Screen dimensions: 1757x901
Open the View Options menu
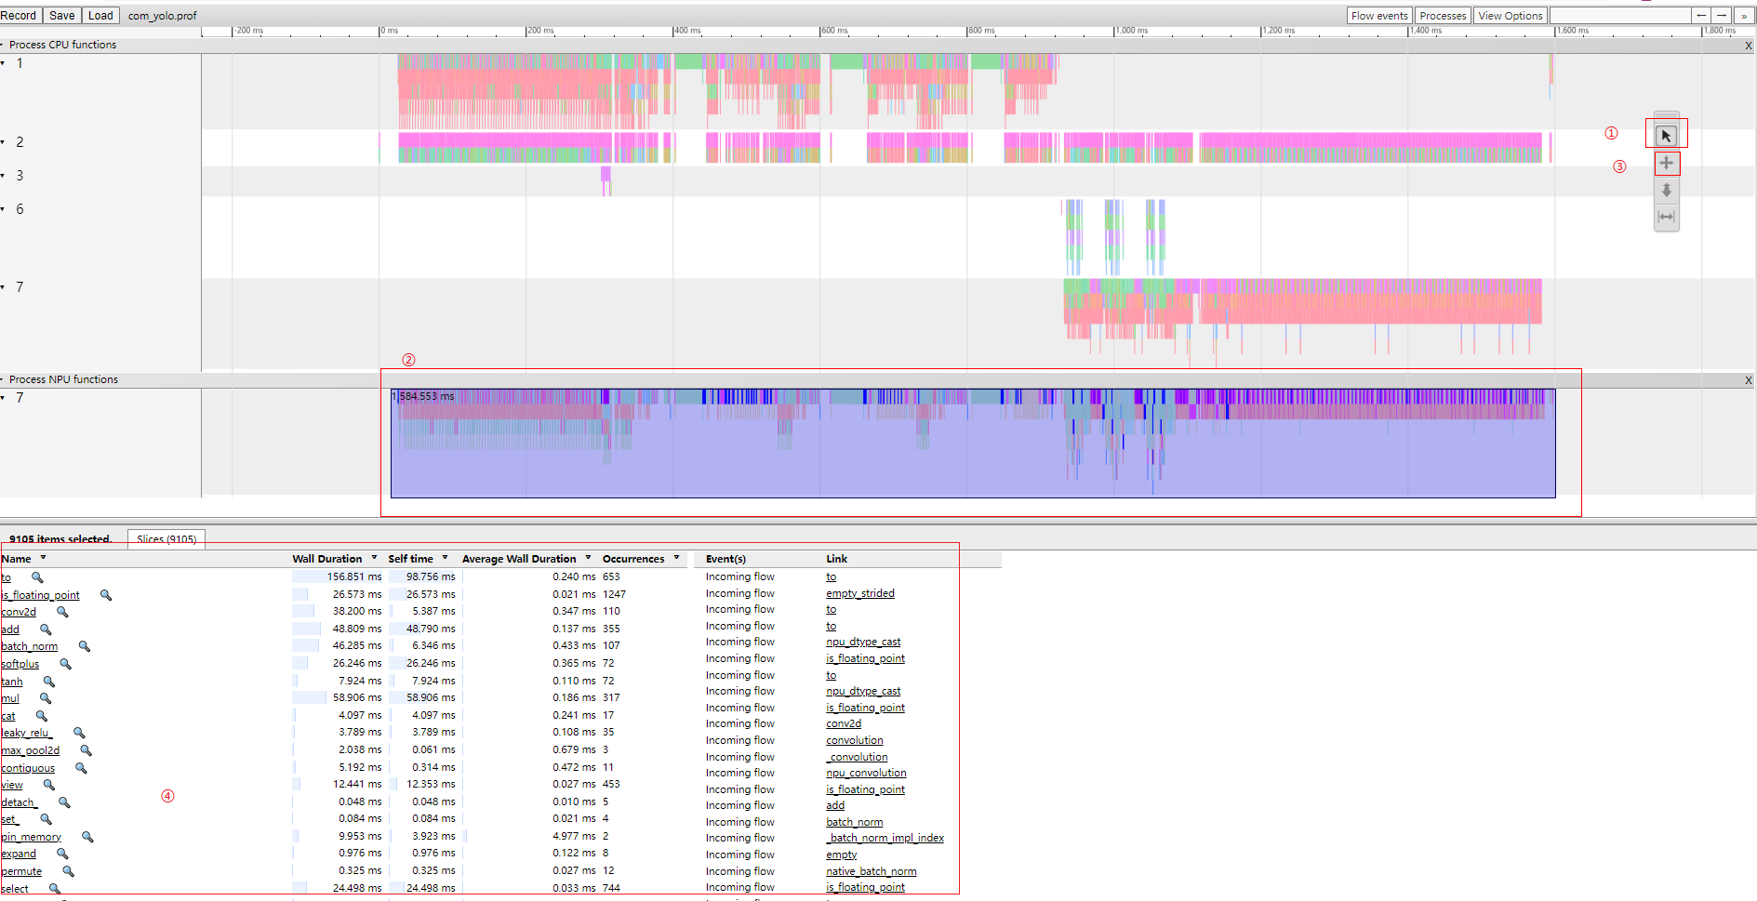[1511, 16]
